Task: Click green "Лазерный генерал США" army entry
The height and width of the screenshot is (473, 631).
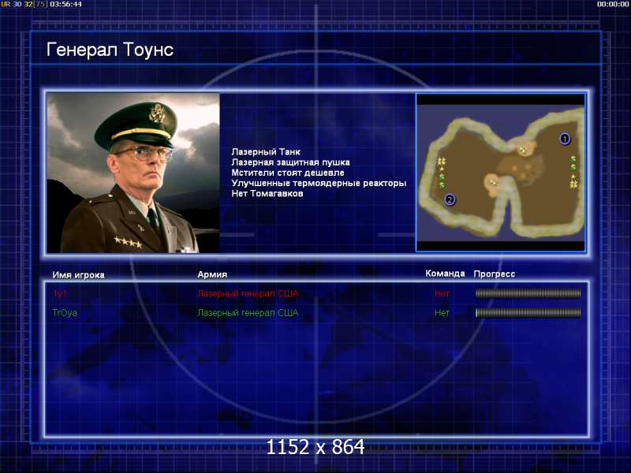Action: tap(248, 313)
